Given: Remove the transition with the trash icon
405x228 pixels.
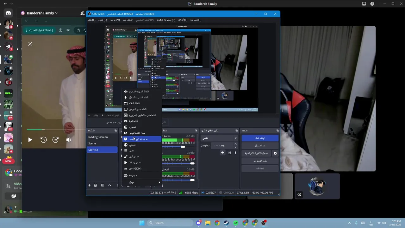Looking at the screenshot, I should pos(229,153).
